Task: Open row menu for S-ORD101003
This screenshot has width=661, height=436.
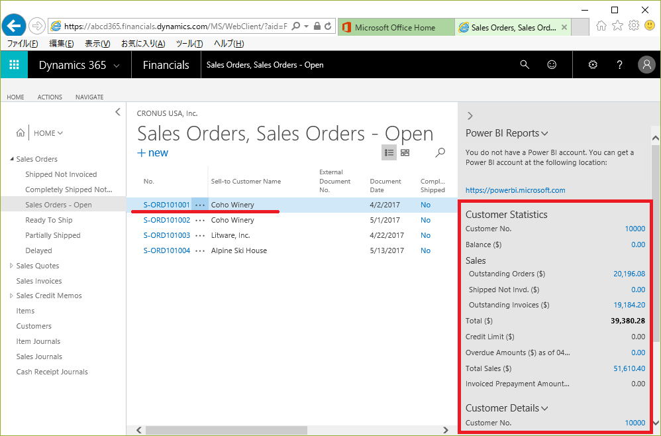Action: pos(200,235)
